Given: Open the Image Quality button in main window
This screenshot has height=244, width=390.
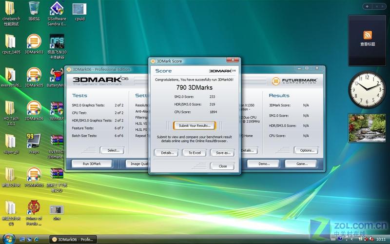Looking at the screenshot, I should click(x=137, y=164).
